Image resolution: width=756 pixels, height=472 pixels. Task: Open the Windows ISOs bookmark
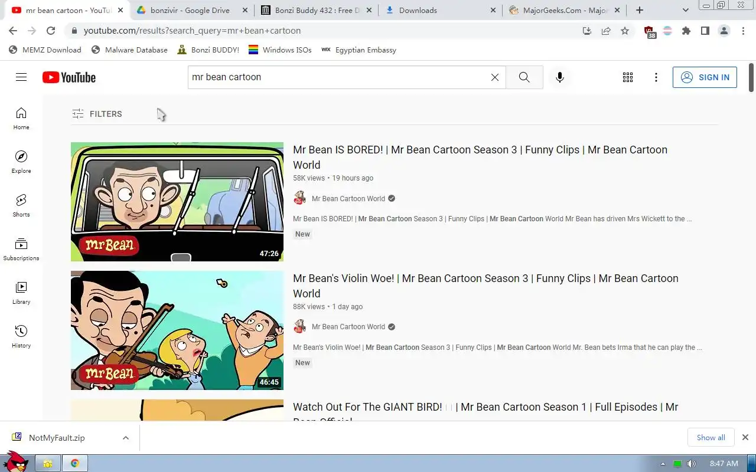(x=281, y=50)
